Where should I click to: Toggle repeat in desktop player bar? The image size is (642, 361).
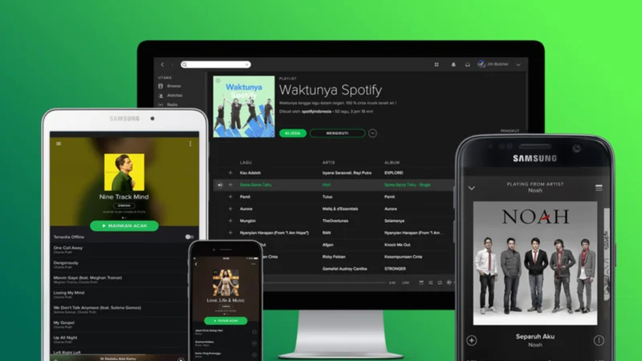(x=440, y=282)
